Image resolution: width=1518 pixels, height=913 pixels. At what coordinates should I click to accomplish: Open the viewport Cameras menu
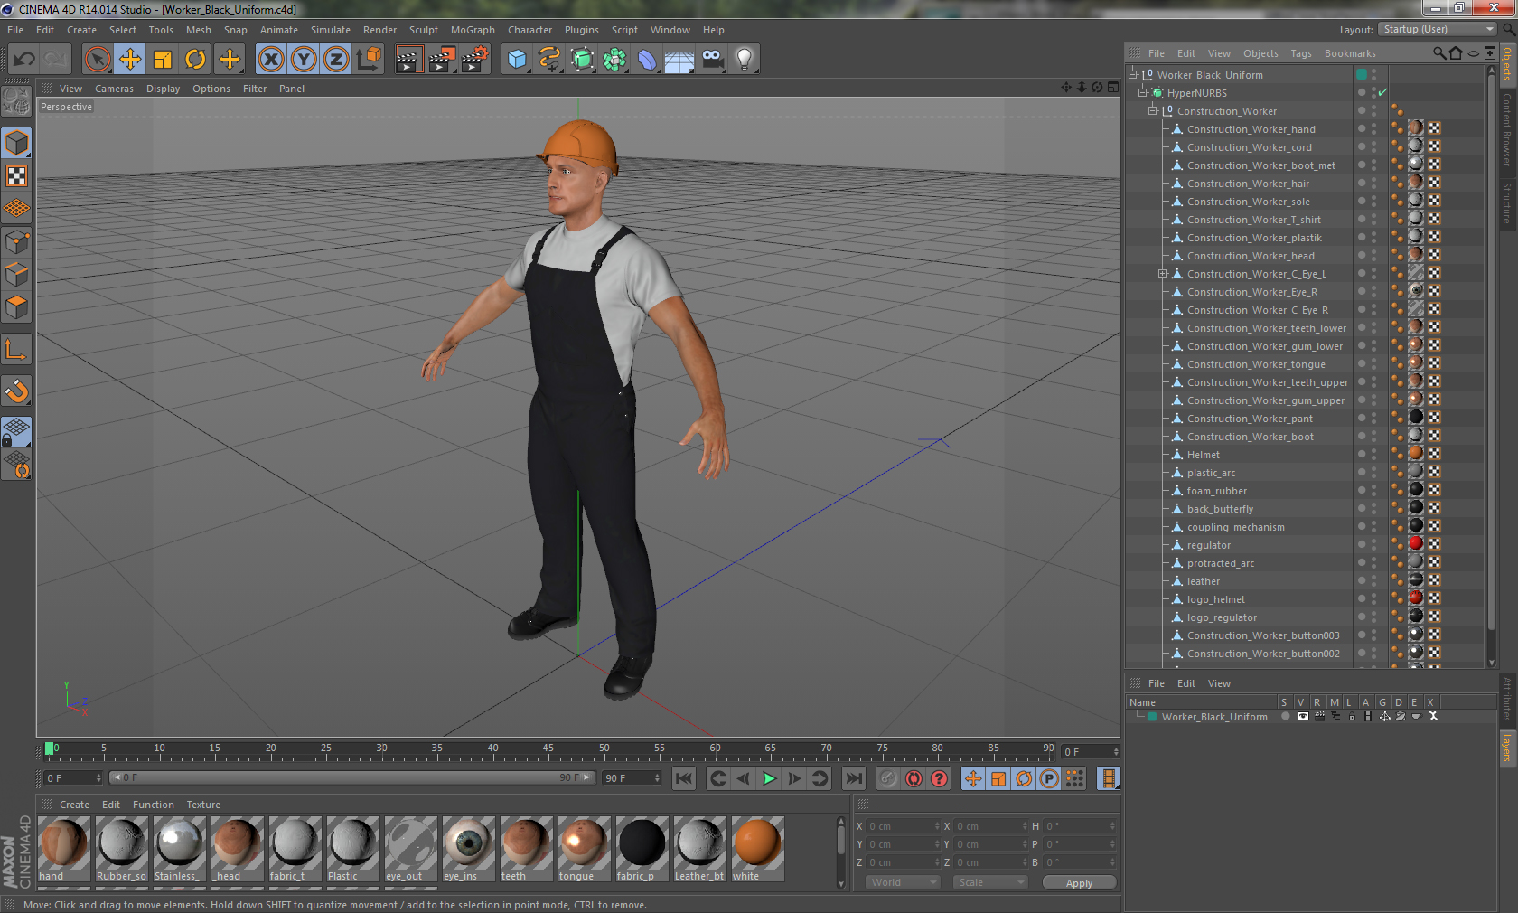pyautogui.click(x=114, y=89)
